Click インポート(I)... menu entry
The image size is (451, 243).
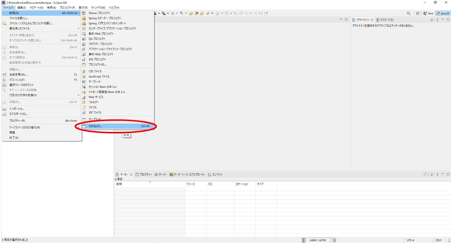pyautogui.click(x=41, y=109)
